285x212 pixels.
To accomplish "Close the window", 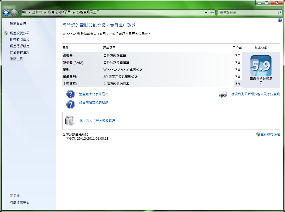I will (277, 3).
